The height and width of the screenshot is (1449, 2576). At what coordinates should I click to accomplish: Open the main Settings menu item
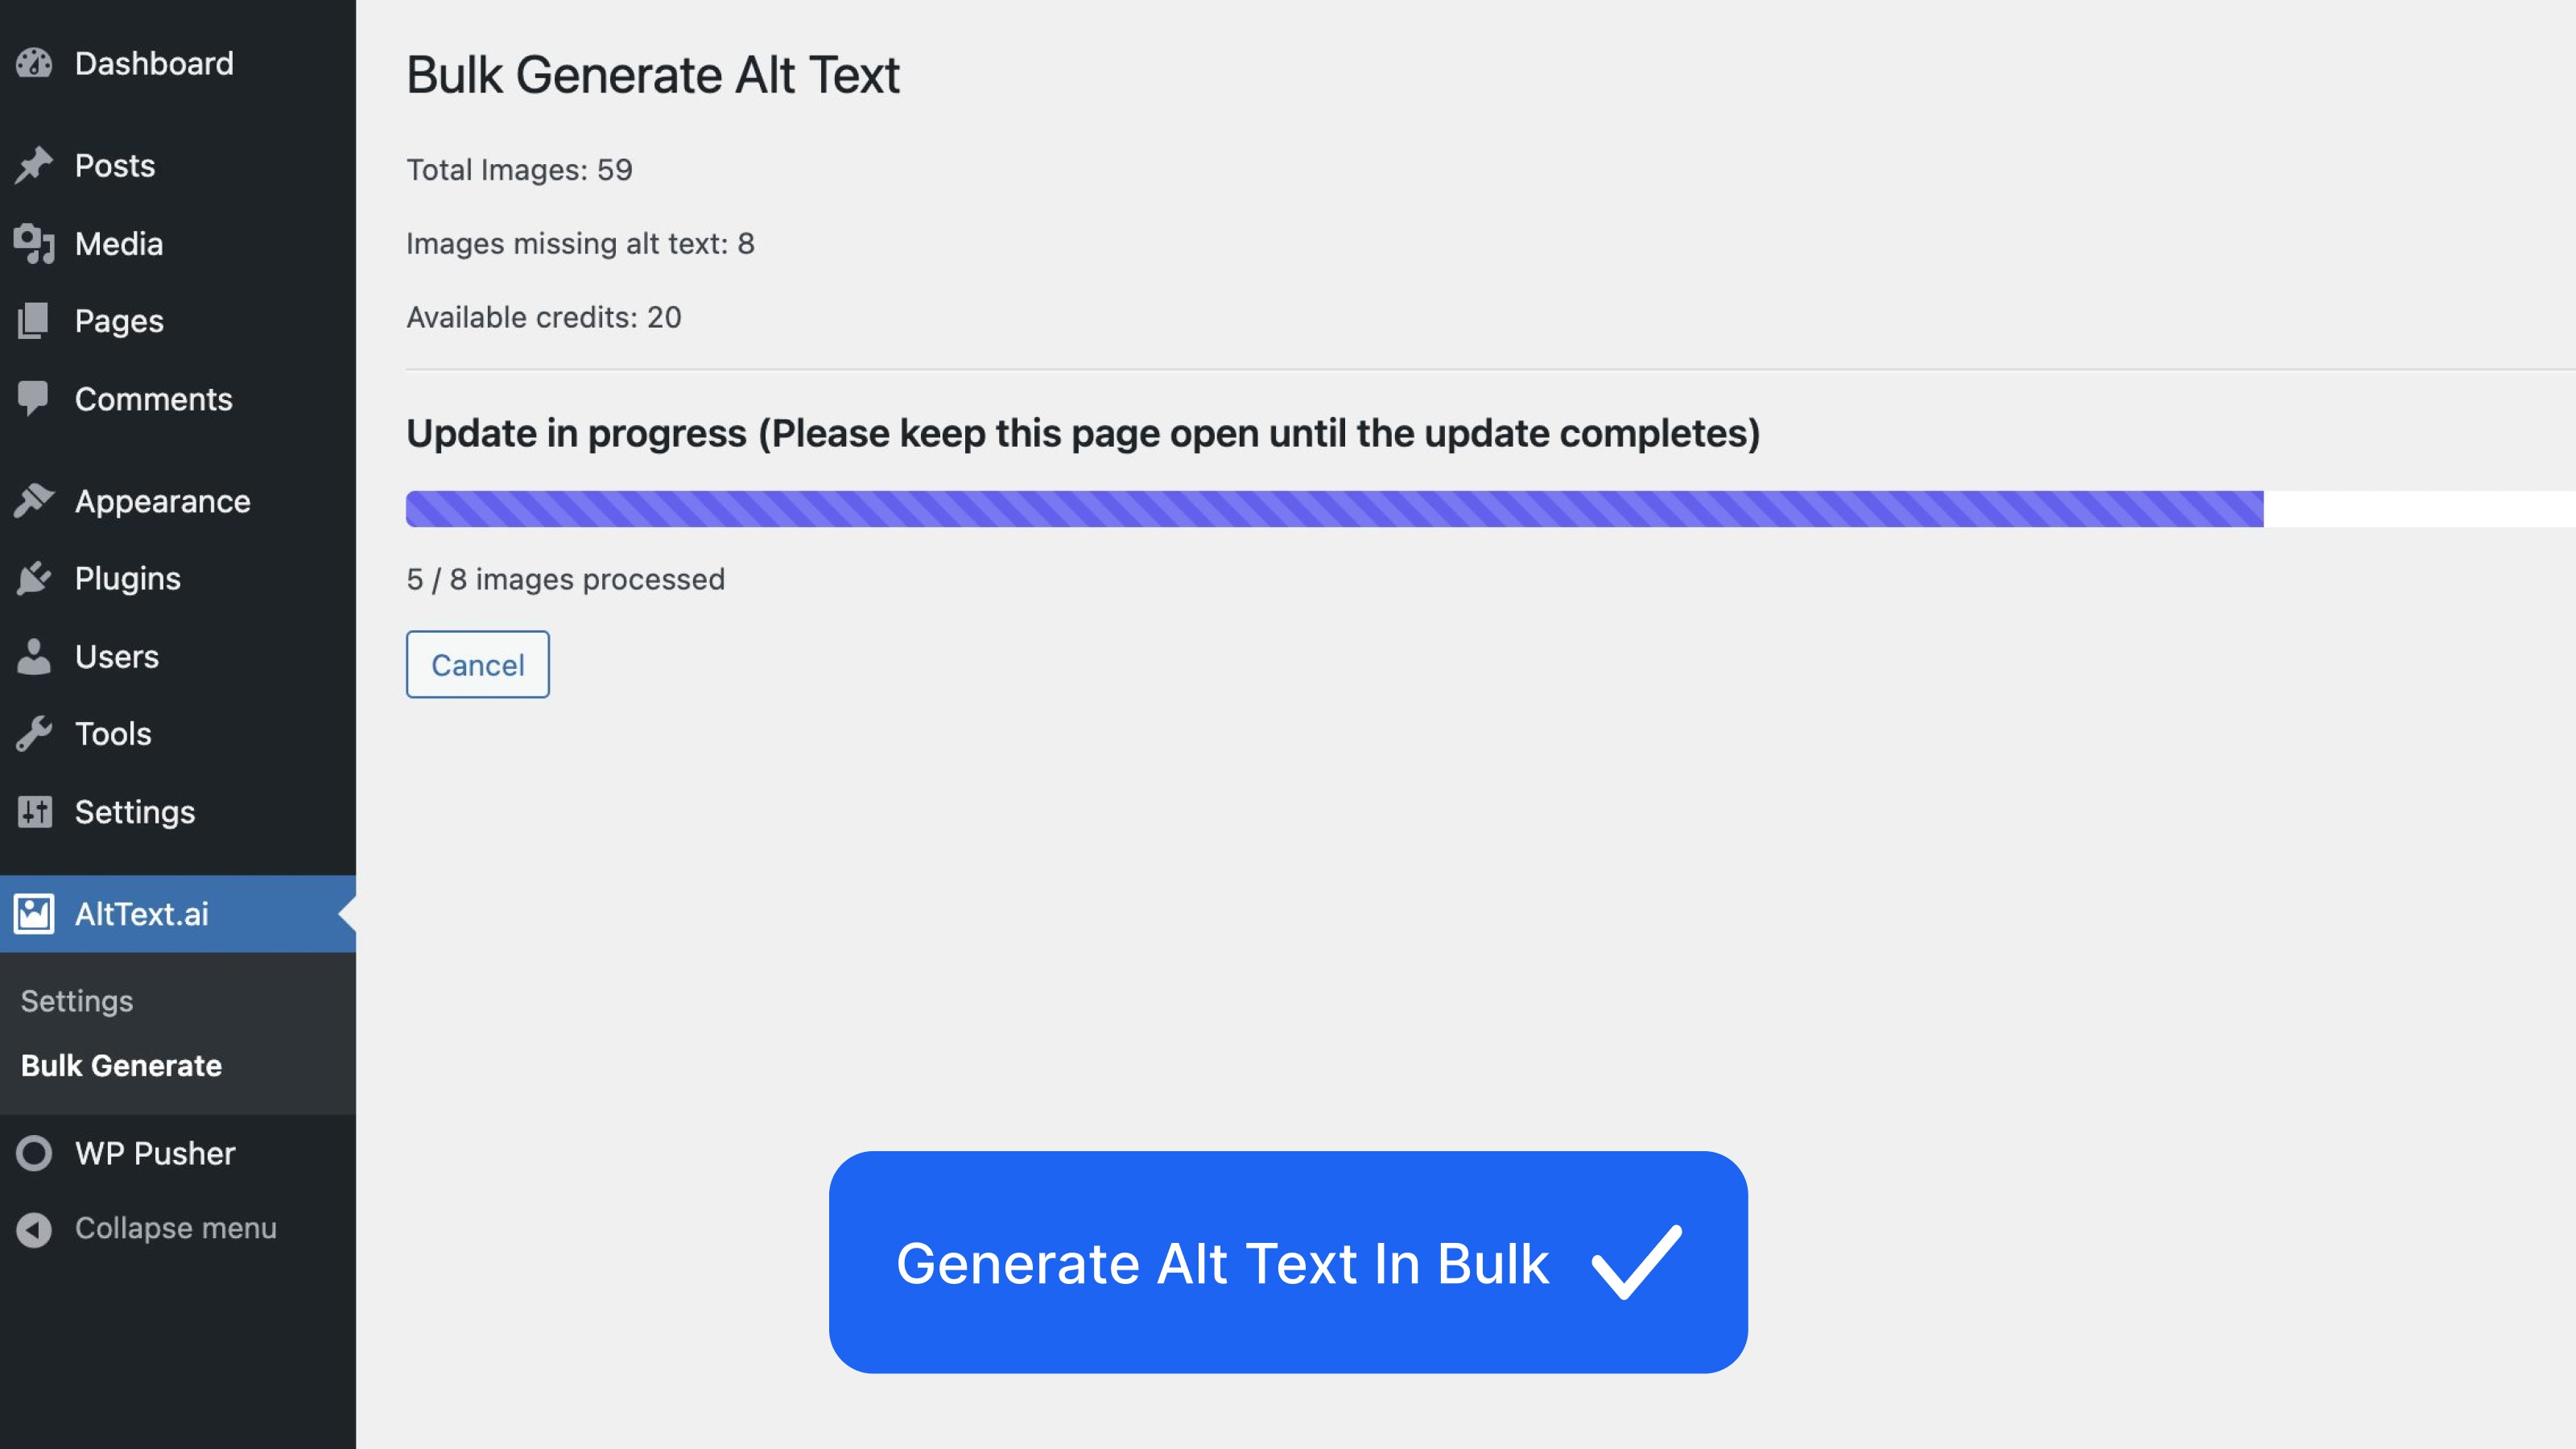[135, 812]
